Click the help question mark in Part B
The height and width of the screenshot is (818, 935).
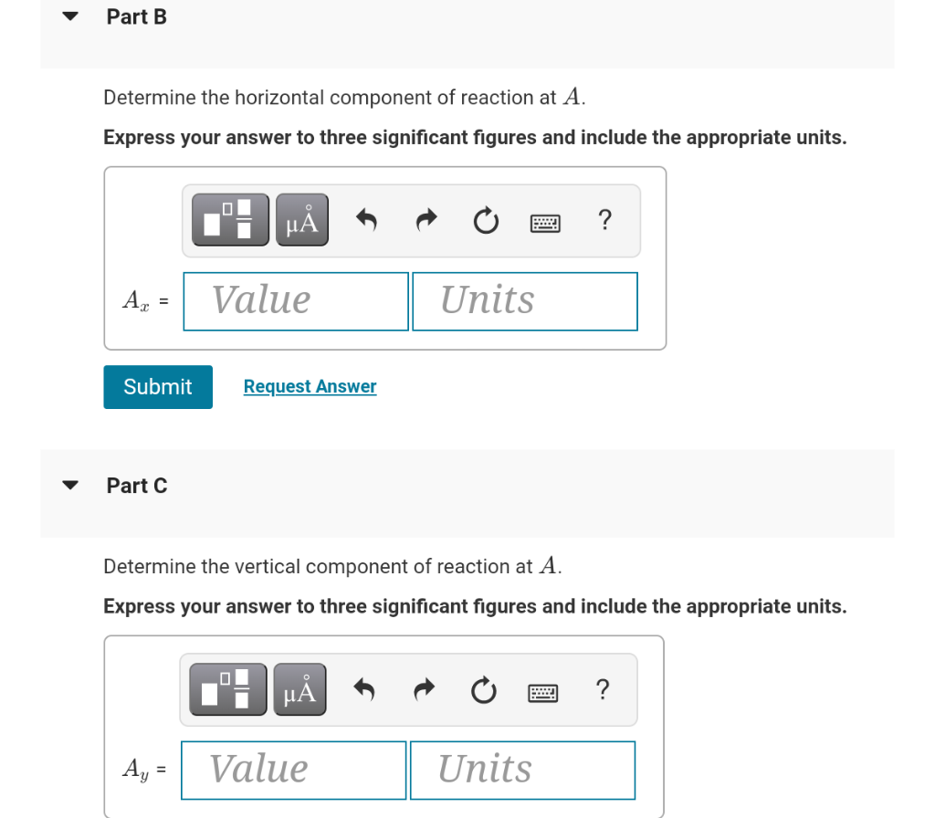click(604, 220)
